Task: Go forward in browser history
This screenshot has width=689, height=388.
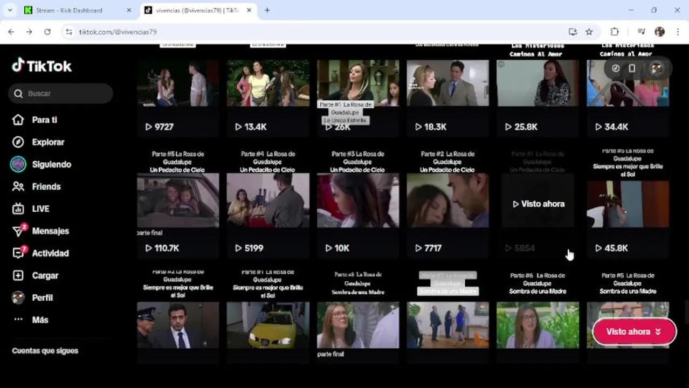Action: (29, 32)
